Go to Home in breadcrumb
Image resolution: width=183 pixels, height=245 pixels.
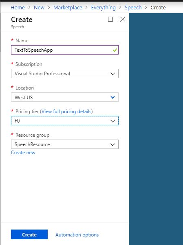point(18,7)
